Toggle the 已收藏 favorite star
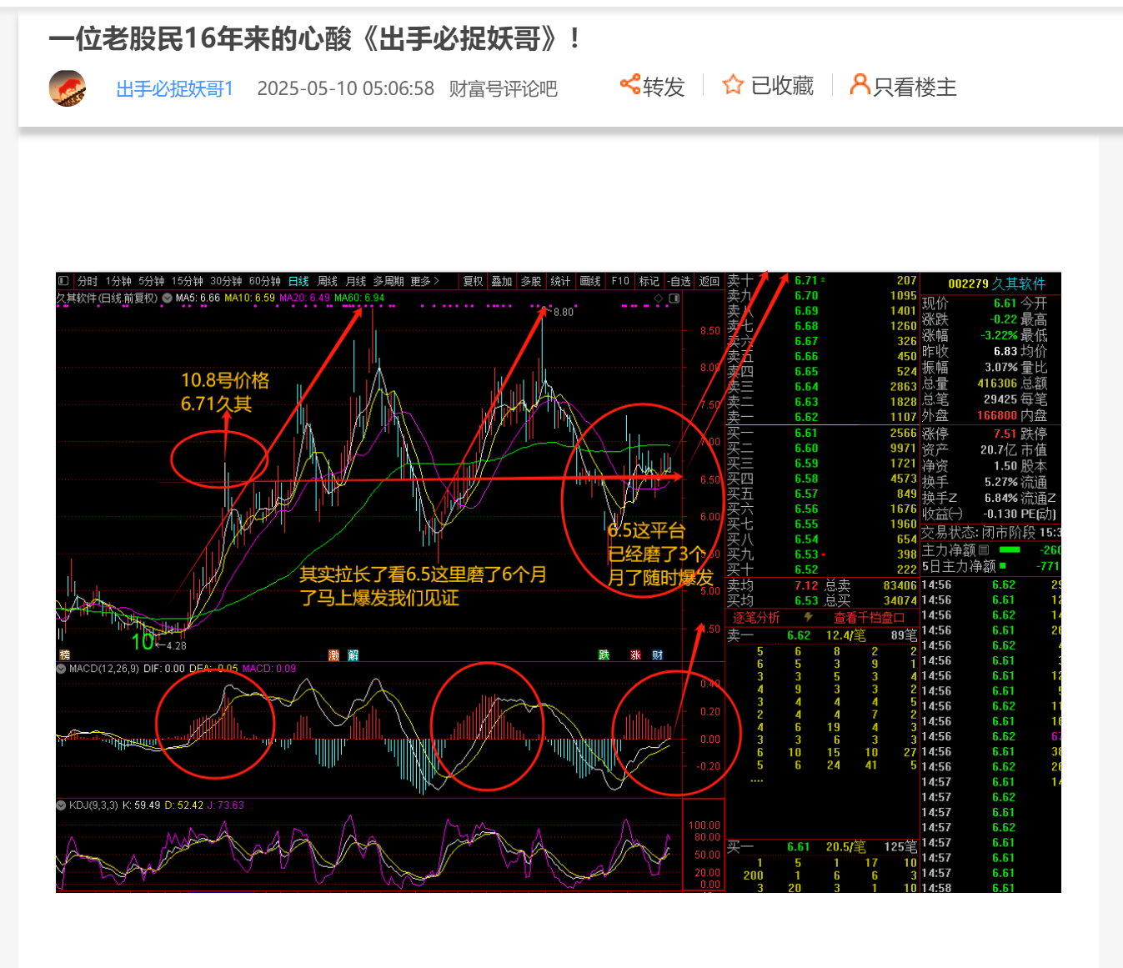 (768, 86)
